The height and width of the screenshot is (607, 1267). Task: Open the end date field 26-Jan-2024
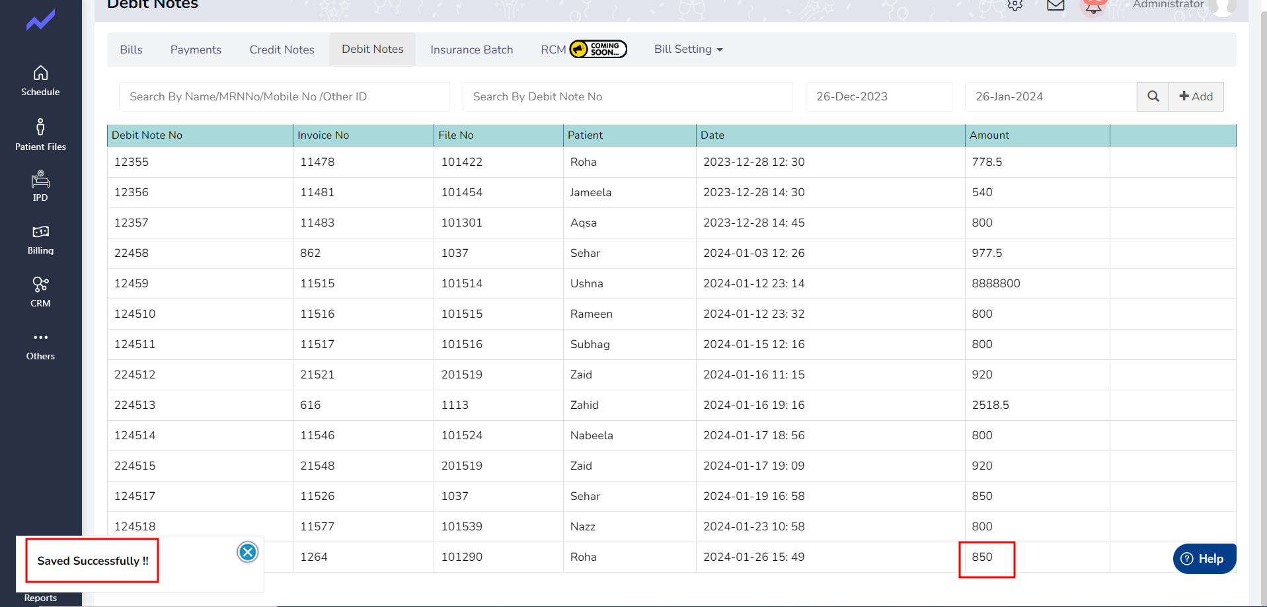pyautogui.click(x=1051, y=96)
